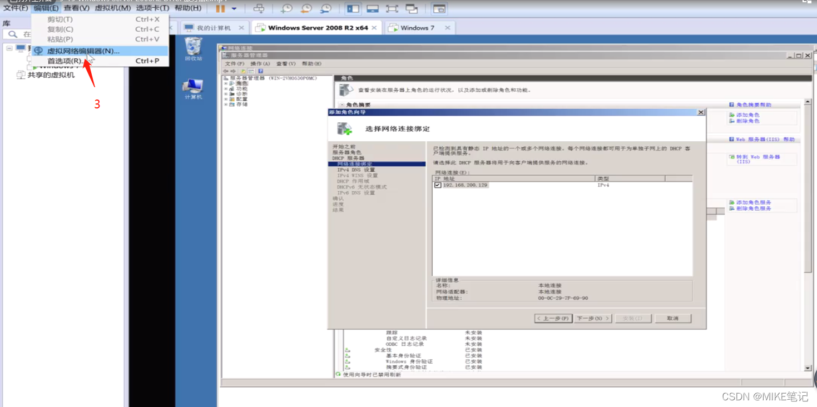Select 共享的虚拟机 in the library tree
This screenshot has height=407, width=817.
(51, 75)
